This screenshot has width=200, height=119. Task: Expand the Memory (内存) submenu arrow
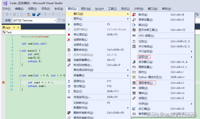(x=191, y=104)
